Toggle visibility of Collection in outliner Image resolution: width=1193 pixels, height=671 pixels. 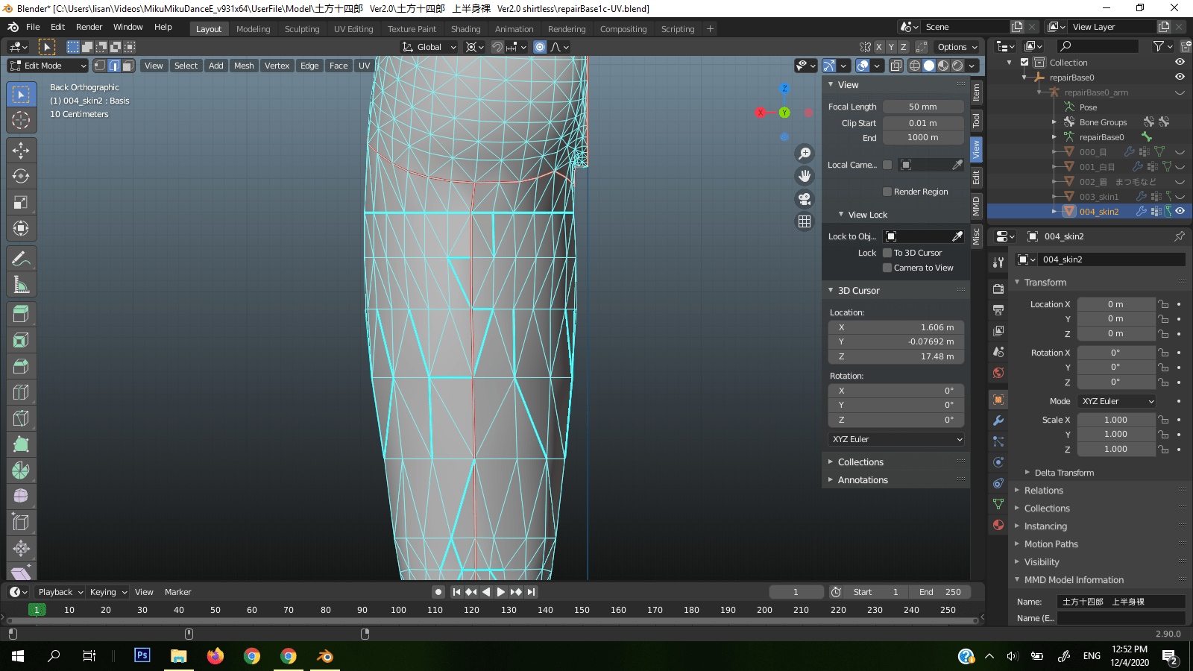[1180, 63]
